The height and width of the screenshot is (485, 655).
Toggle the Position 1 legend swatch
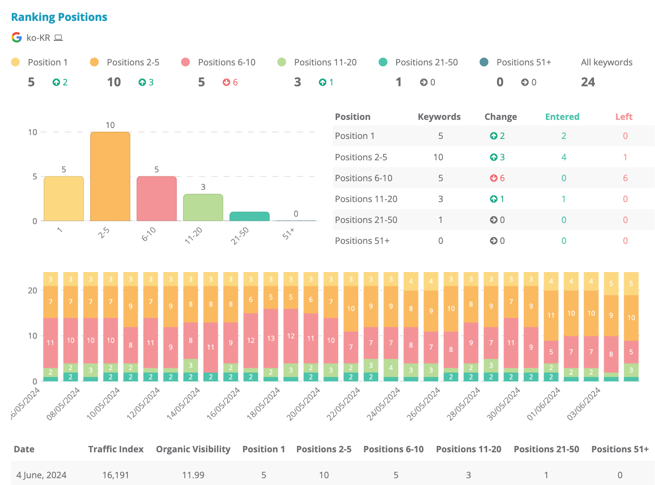pos(15,62)
